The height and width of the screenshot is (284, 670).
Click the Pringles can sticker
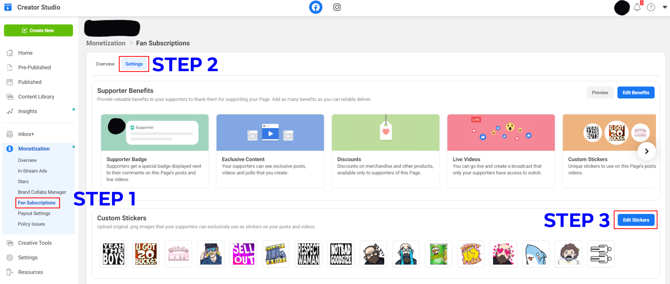[438, 254]
